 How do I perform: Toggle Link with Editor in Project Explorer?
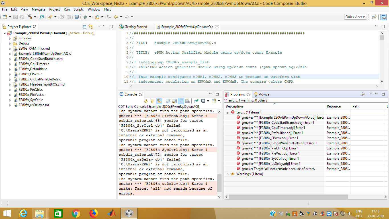91,27
